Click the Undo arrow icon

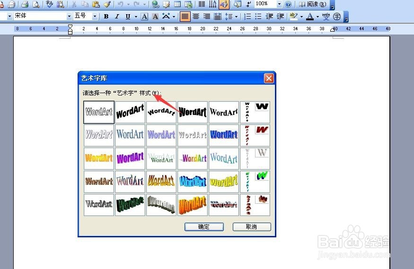[x=120, y=4]
